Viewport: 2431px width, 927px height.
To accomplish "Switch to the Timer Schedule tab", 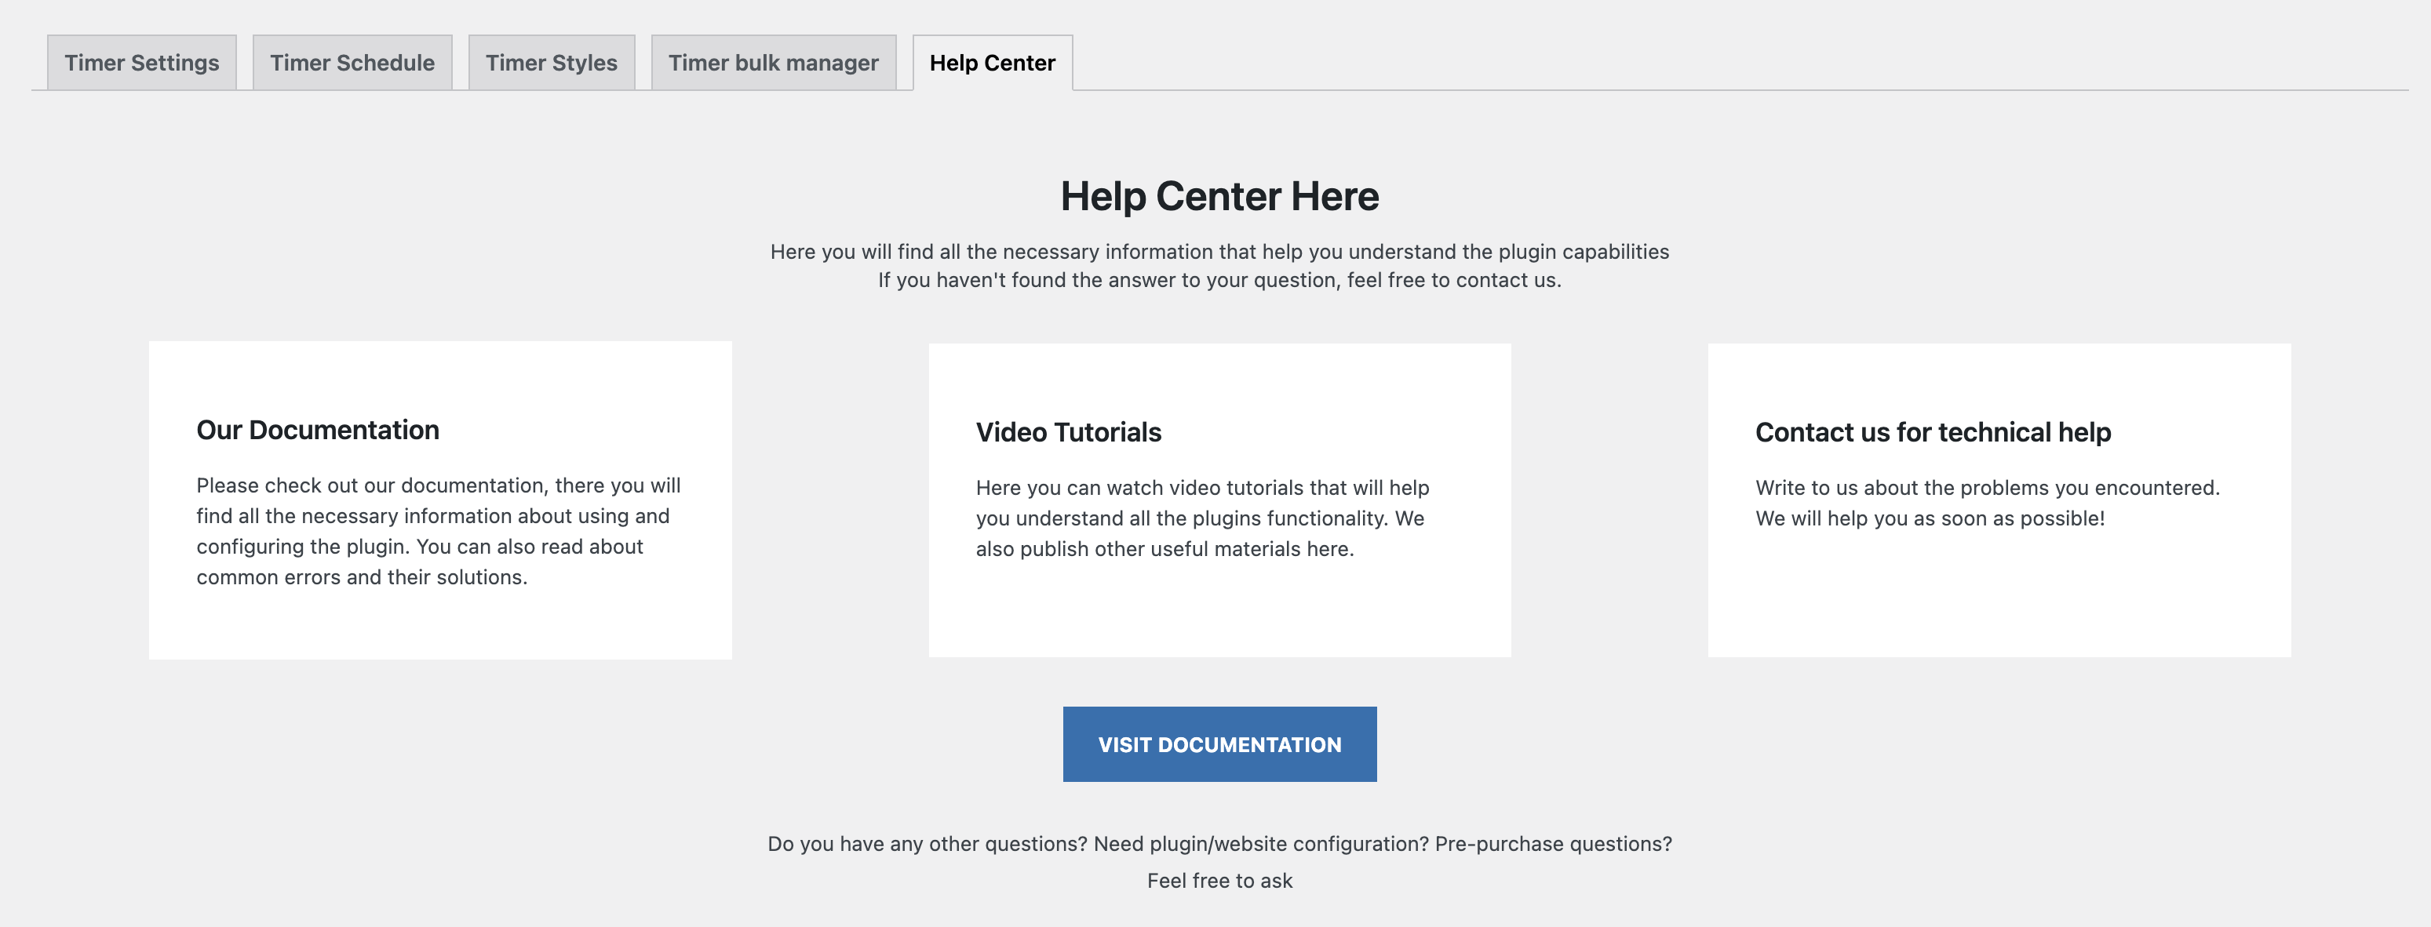I will (x=352, y=62).
